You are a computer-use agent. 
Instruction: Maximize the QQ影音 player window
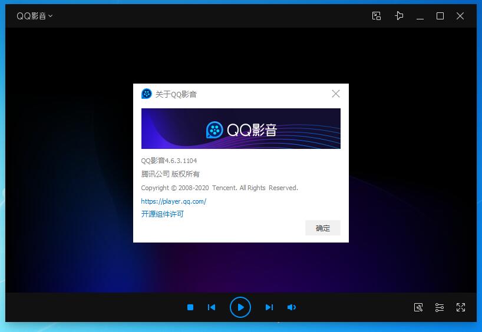440,16
